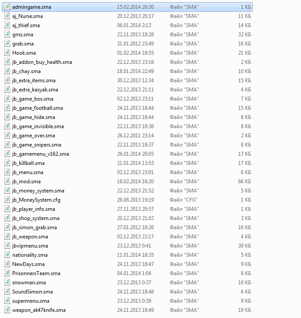Click the jb_extra_items.sma file icon
301x318 pixels.
7,80
